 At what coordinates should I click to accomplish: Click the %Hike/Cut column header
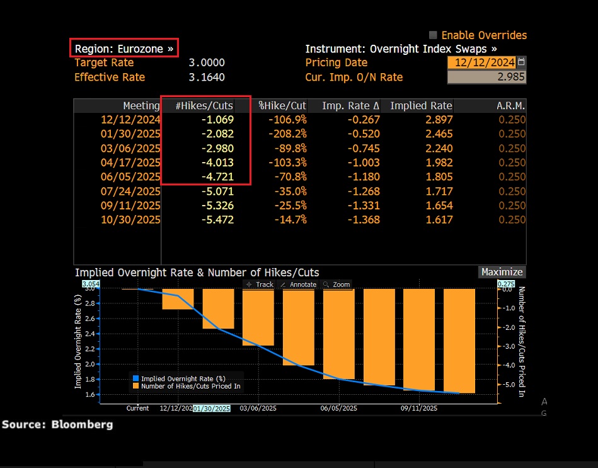click(x=282, y=105)
